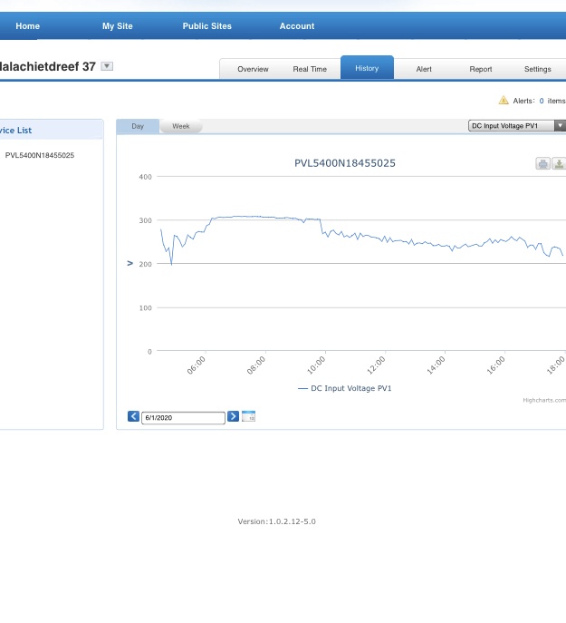Open the My Site menu
Screen dimensions: 566x623
coord(118,25)
